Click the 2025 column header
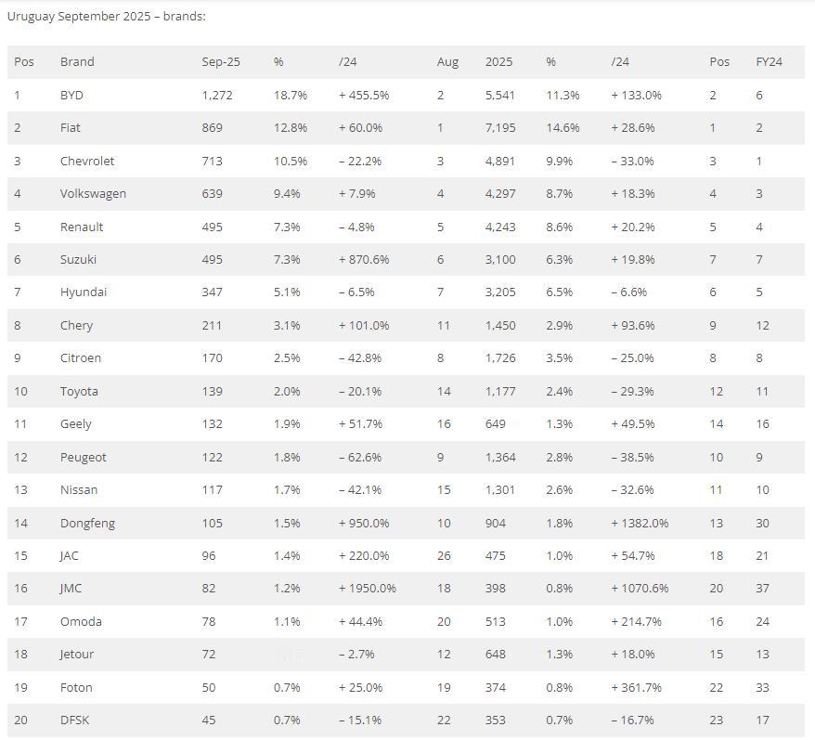815x740 pixels. click(498, 62)
